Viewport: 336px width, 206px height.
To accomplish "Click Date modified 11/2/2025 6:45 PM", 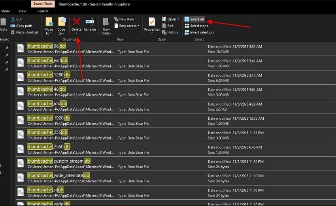I will pos(235,147).
